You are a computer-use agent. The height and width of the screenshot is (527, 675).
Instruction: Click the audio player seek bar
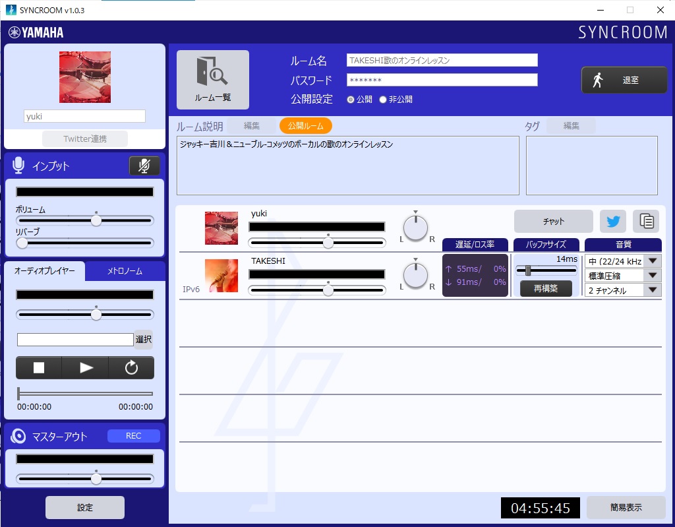click(85, 393)
